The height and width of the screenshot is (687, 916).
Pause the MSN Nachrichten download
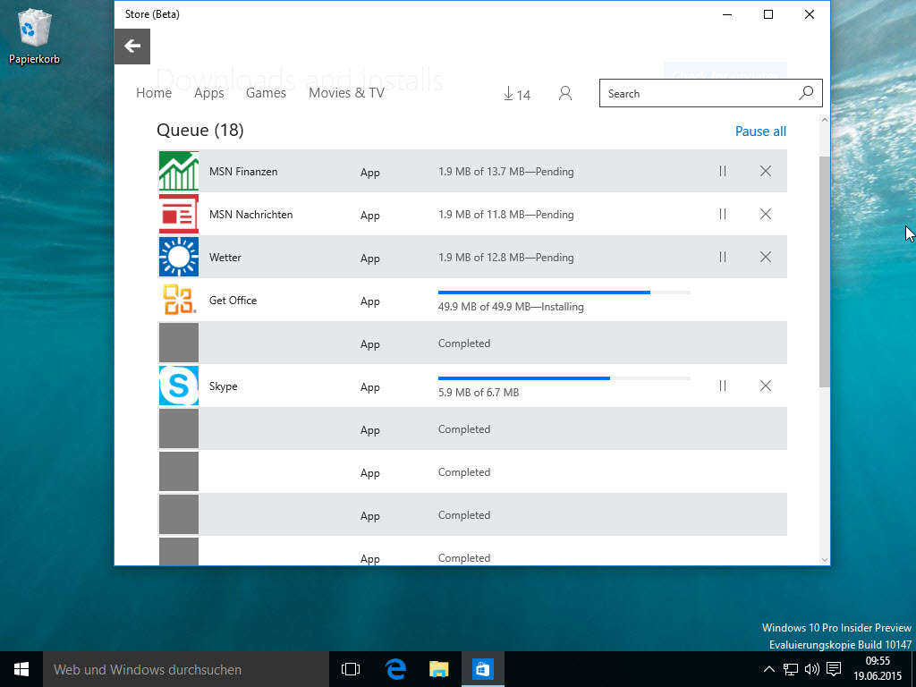coord(723,214)
